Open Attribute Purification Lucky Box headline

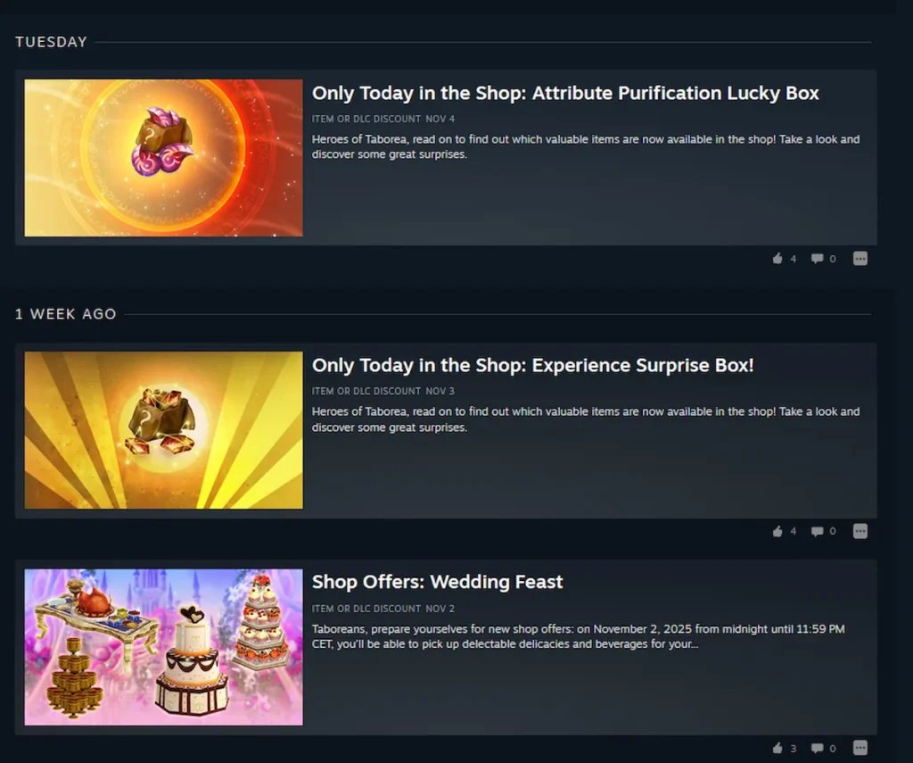coord(564,94)
